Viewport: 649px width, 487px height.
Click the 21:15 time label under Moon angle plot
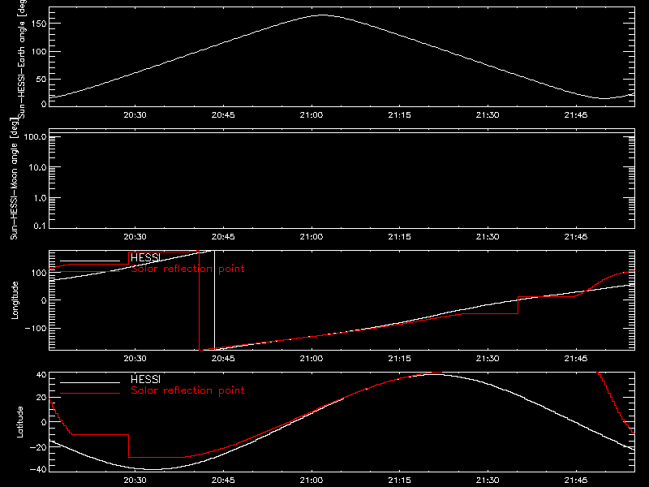tap(399, 236)
